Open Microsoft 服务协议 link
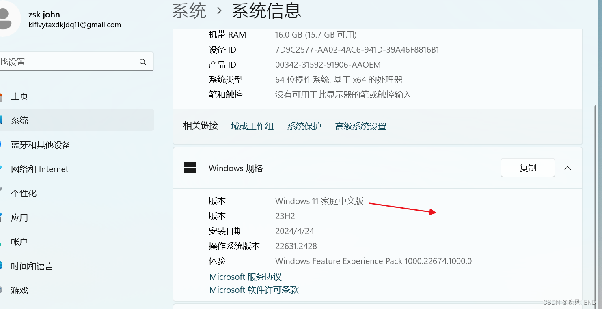Viewport: 602px width, 309px height. (246, 277)
